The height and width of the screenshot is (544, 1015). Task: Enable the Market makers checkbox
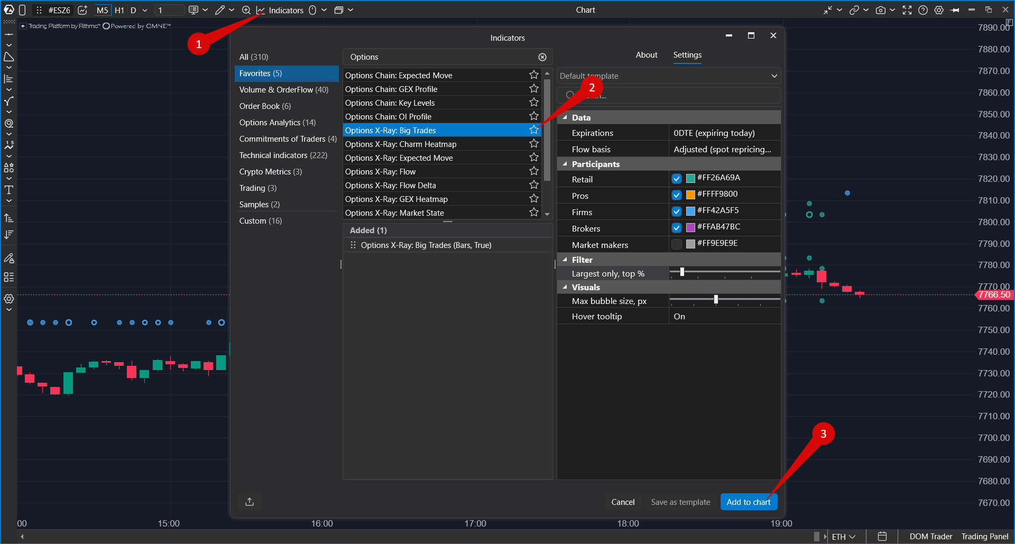point(677,244)
